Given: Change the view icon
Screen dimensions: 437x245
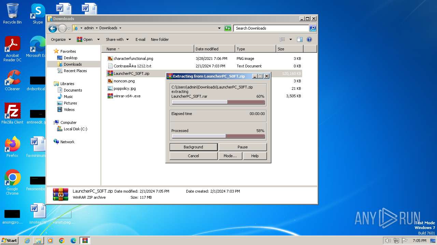Looking at the screenshot, I should point(282,39).
